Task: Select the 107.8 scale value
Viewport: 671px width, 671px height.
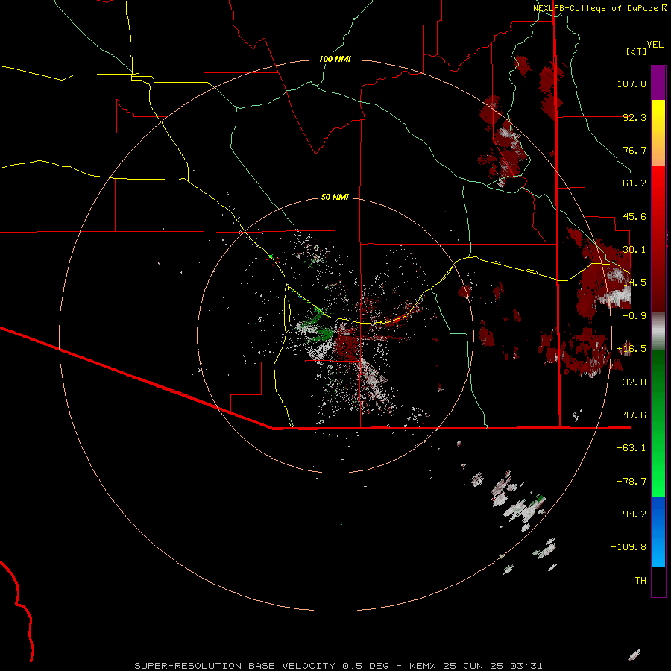Action: click(631, 84)
